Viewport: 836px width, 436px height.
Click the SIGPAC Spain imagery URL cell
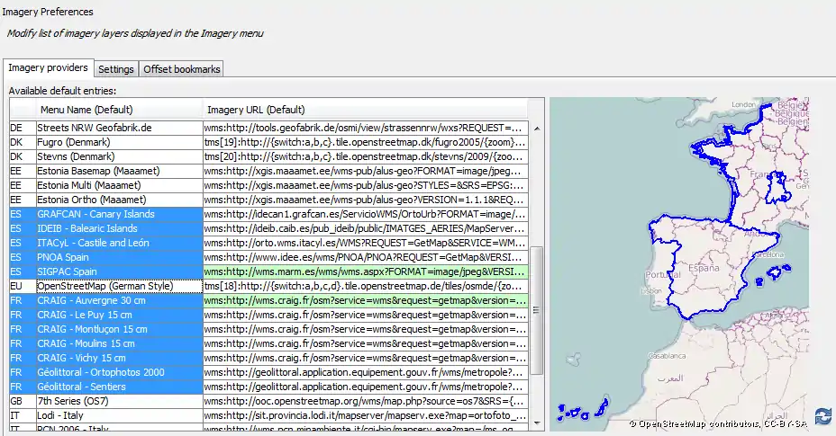365,271
